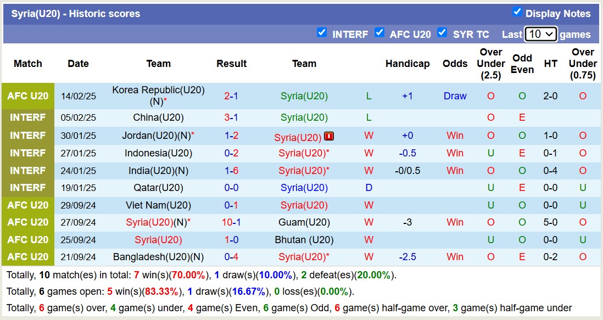This screenshot has height=320, width=603.
Task: Click the 2-1 score of Korea Republic match
Action: coord(231,96)
